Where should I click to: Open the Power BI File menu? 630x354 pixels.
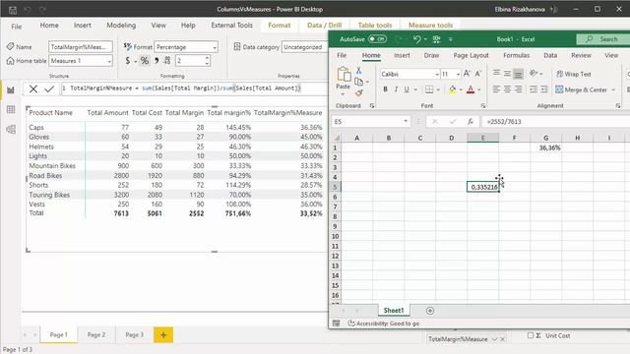17,27
